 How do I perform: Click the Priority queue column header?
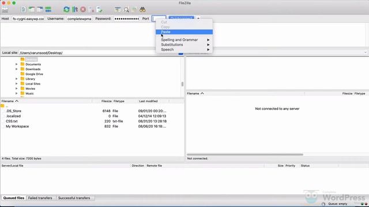291,166
